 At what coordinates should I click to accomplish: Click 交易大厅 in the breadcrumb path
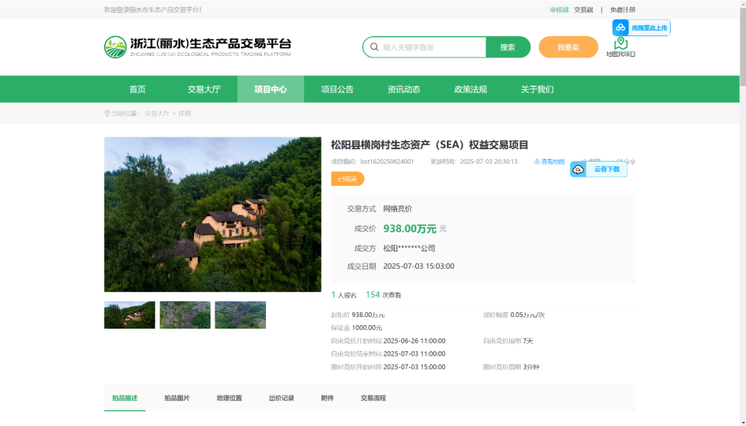(157, 113)
